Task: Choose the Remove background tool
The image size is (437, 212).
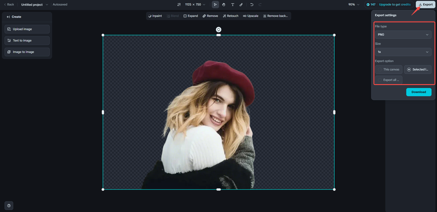Action: [x=276, y=16]
